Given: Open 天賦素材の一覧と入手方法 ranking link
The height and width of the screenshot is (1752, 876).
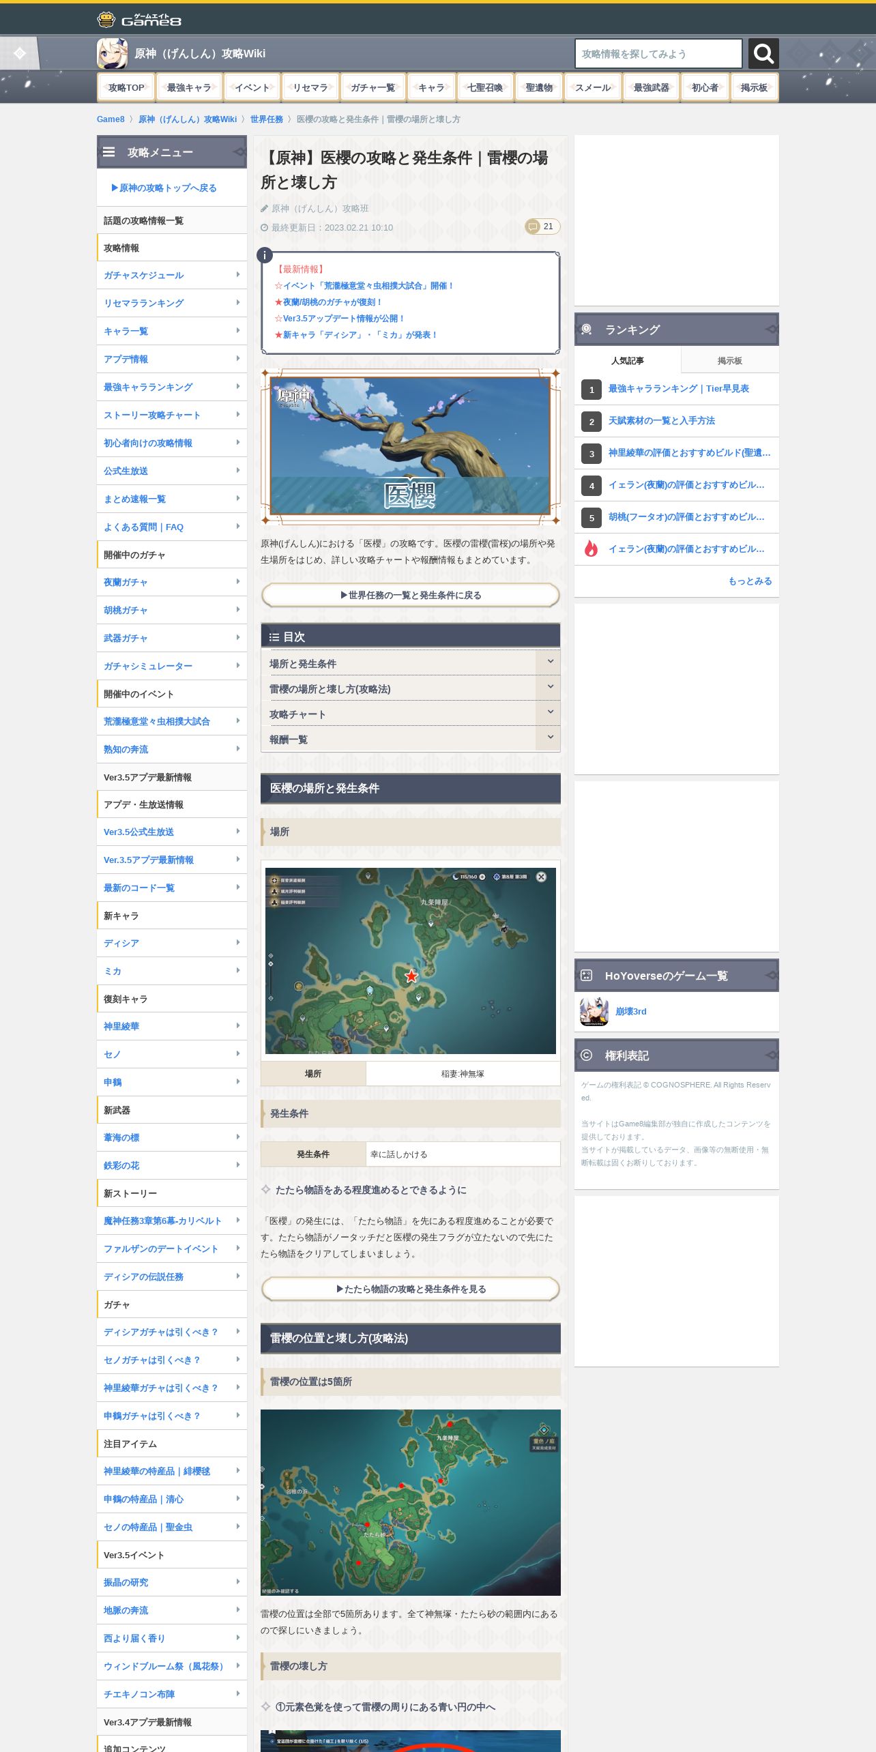Looking at the screenshot, I should [x=662, y=421].
